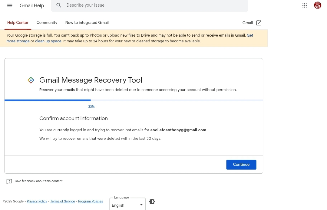Focus the Describe your issue search field
This screenshot has width=327, height=210.
150,5
